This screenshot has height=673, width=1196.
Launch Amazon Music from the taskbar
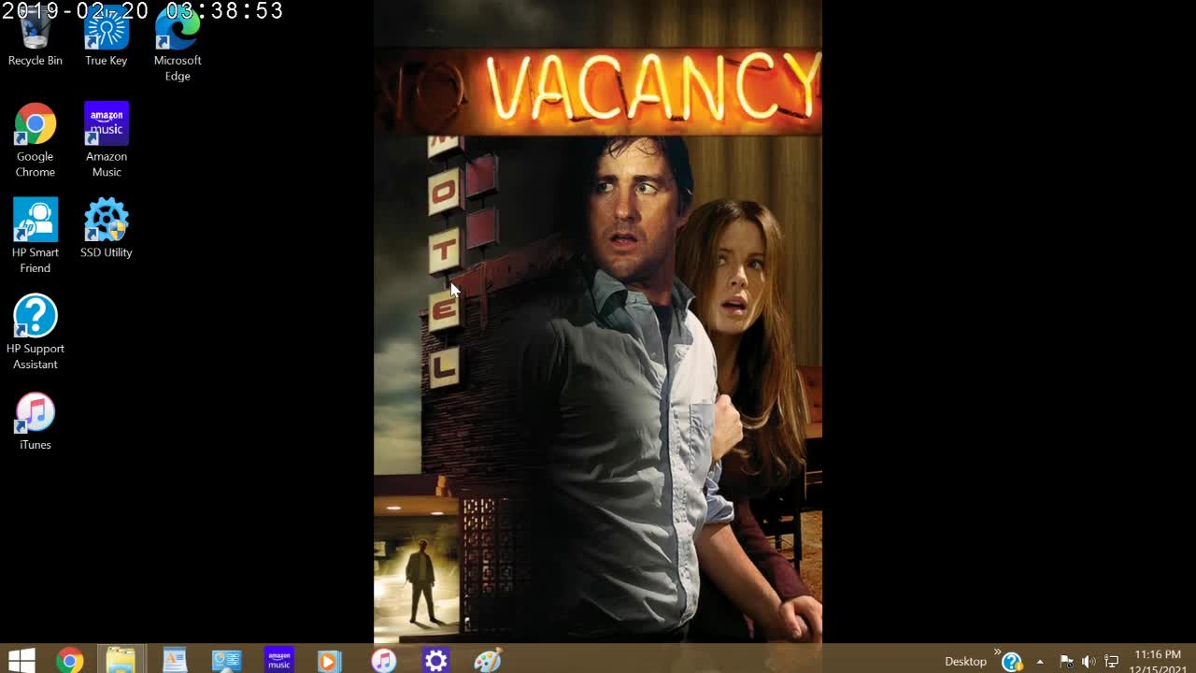279,661
